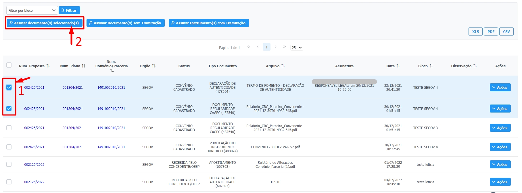
Task: Click Assinar Instrumento(s) com Tramitação button
Action: [x=208, y=23]
